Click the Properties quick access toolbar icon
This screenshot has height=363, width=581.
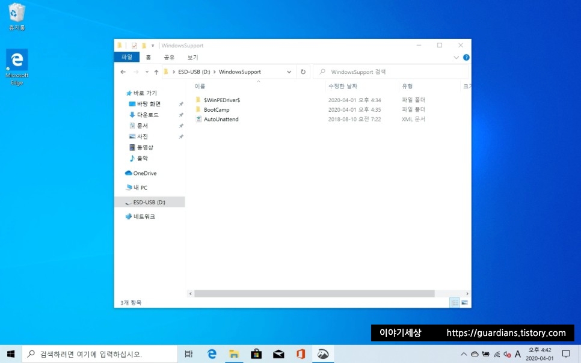(x=134, y=46)
